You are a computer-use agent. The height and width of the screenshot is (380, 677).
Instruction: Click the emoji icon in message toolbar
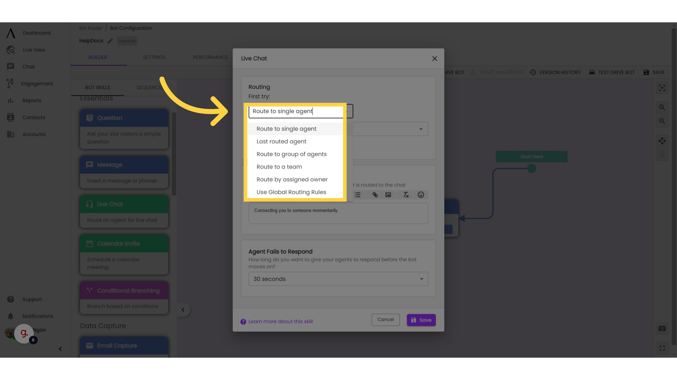point(421,195)
